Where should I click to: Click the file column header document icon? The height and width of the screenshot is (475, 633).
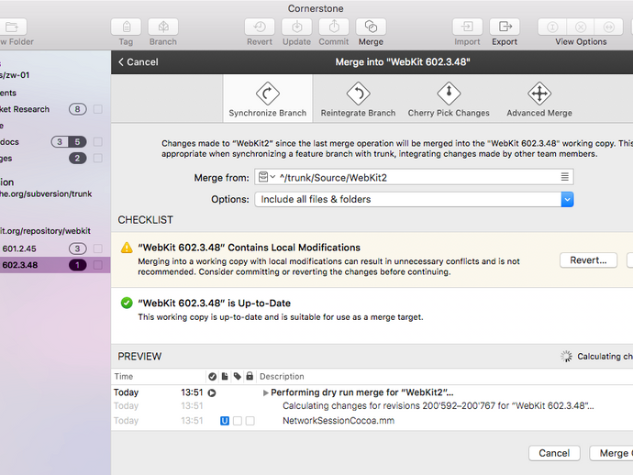(x=225, y=377)
